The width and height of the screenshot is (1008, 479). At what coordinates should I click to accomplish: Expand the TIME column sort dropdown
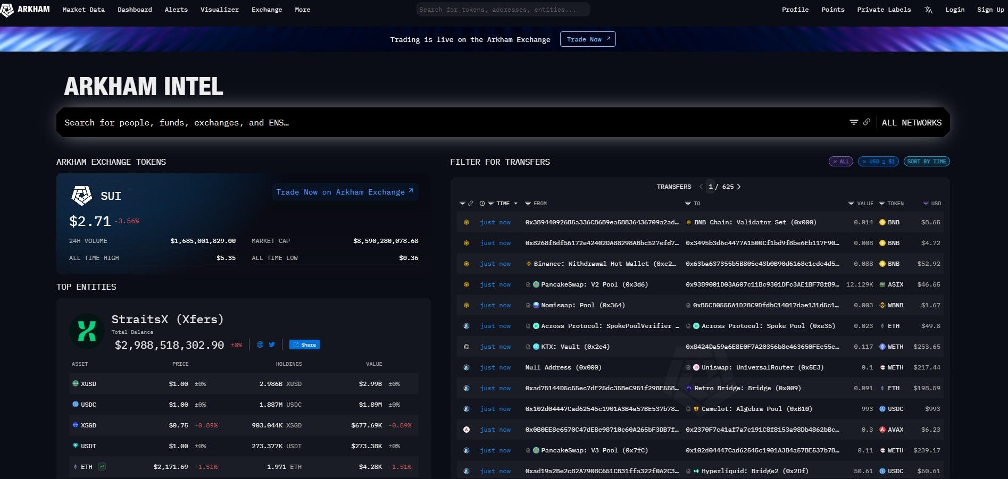[x=515, y=204]
